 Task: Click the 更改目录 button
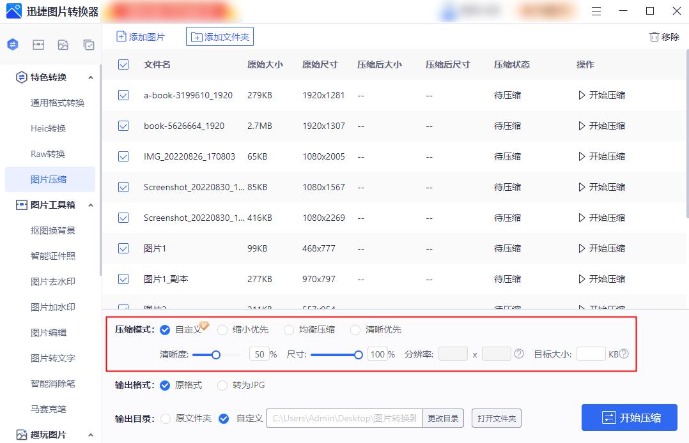click(x=444, y=418)
